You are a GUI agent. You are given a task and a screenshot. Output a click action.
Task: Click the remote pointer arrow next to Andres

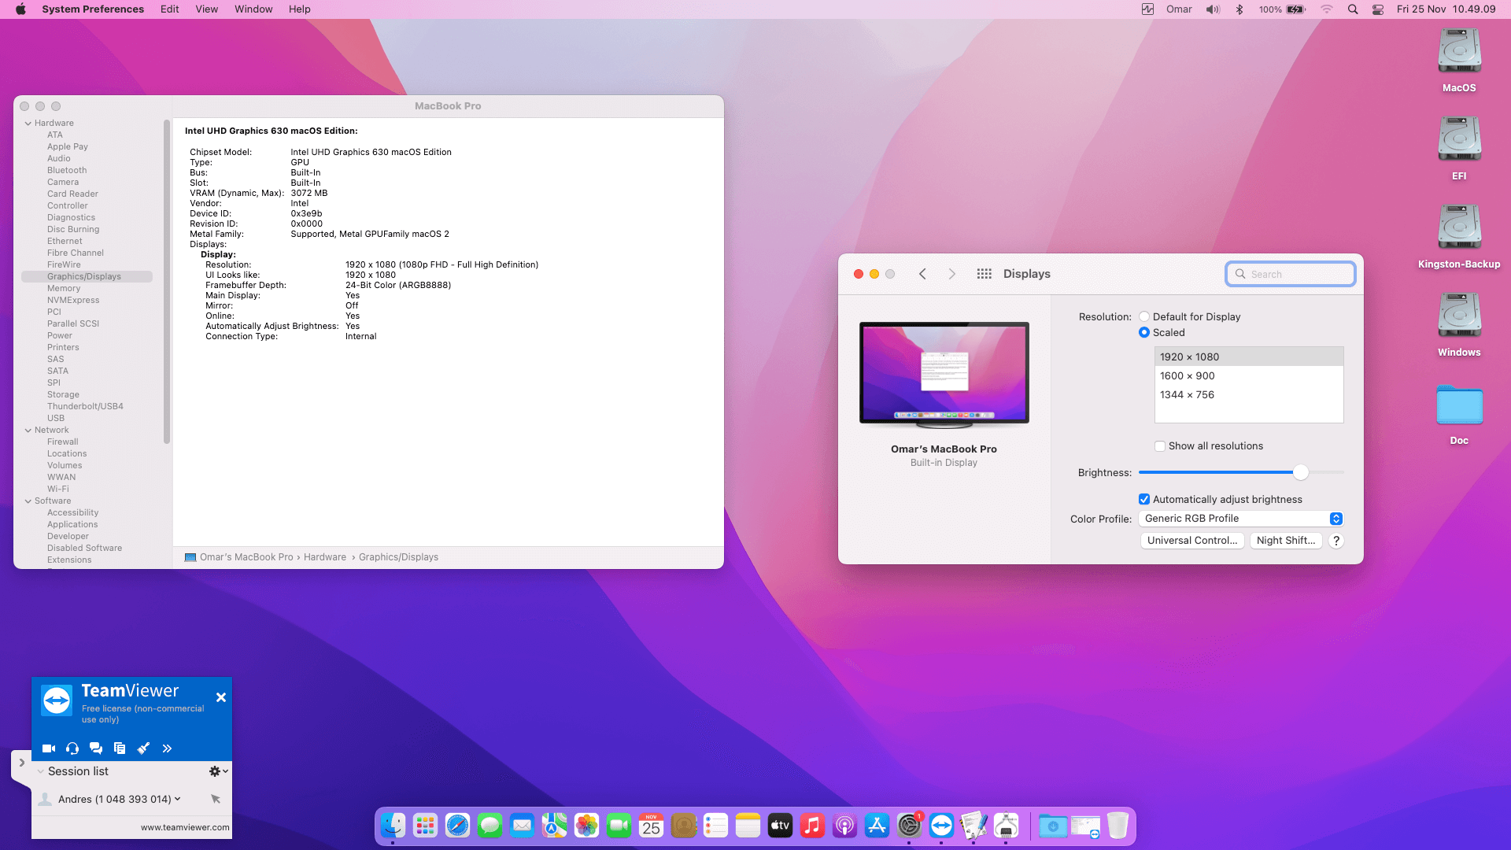pos(216,799)
